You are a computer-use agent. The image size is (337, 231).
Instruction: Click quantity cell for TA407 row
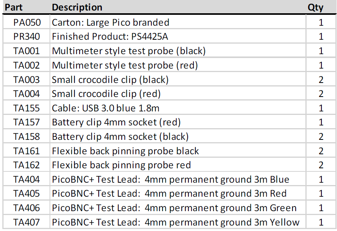point(321,222)
